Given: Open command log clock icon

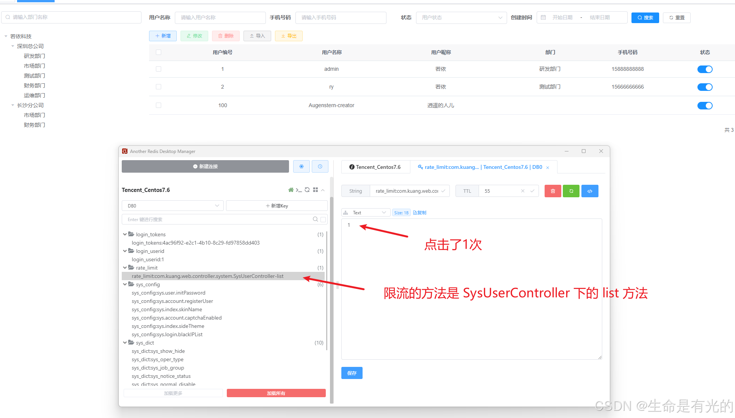Looking at the screenshot, I should [320, 167].
